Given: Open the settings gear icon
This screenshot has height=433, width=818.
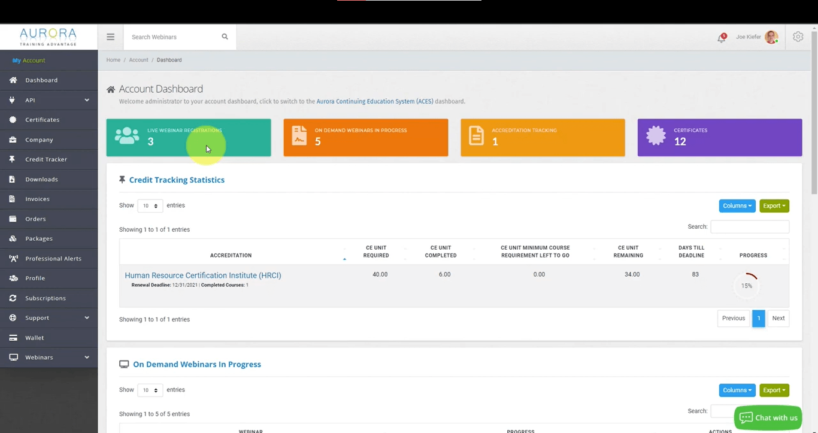Looking at the screenshot, I should (x=798, y=37).
